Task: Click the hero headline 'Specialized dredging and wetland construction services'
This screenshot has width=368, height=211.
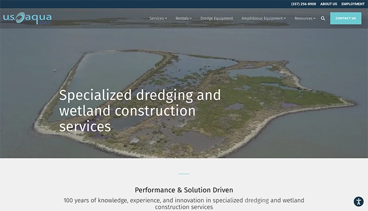Action: 140,110
